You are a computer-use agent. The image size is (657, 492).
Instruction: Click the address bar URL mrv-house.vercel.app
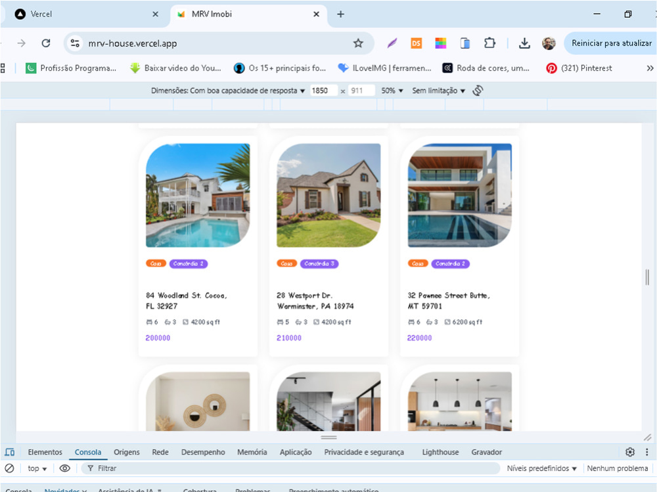133,43
